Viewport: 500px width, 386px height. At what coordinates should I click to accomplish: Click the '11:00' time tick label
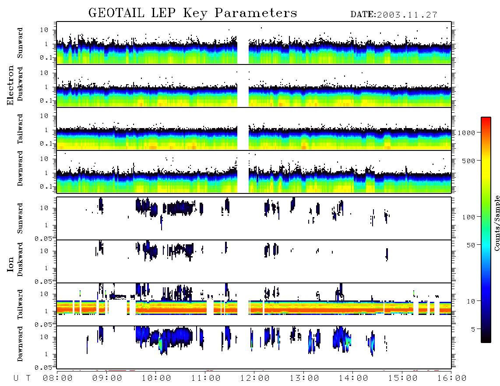point(206,378)
